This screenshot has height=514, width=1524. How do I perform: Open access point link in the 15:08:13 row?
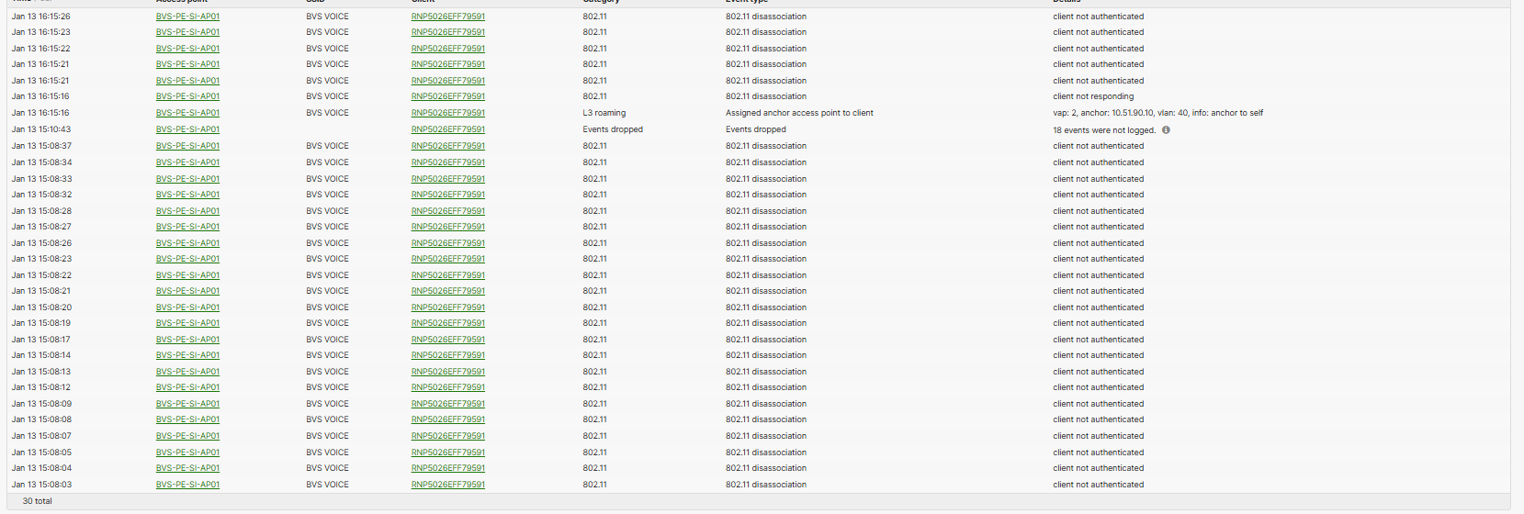coord(187,372)
